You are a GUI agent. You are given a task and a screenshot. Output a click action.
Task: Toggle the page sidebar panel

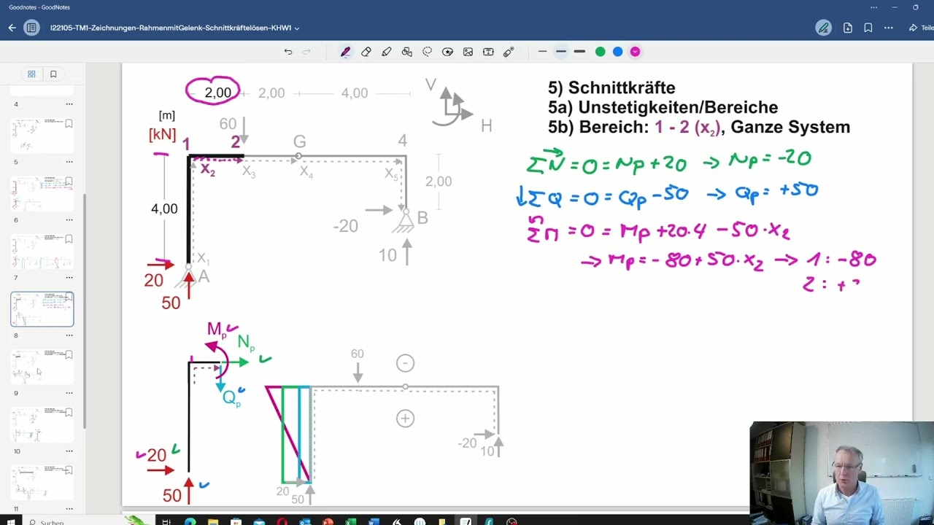[31, 28]
